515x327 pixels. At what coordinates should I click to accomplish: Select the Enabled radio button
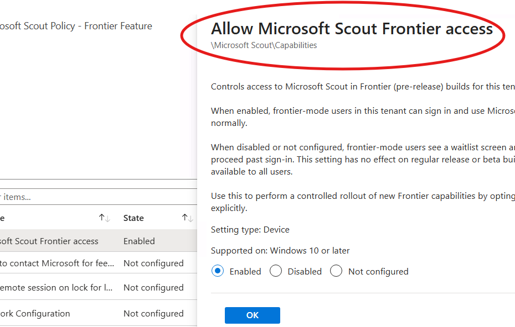(218, 271)
